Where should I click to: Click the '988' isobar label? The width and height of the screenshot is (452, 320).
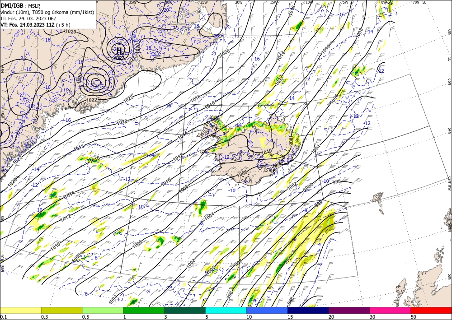click(x=291, y=301)
